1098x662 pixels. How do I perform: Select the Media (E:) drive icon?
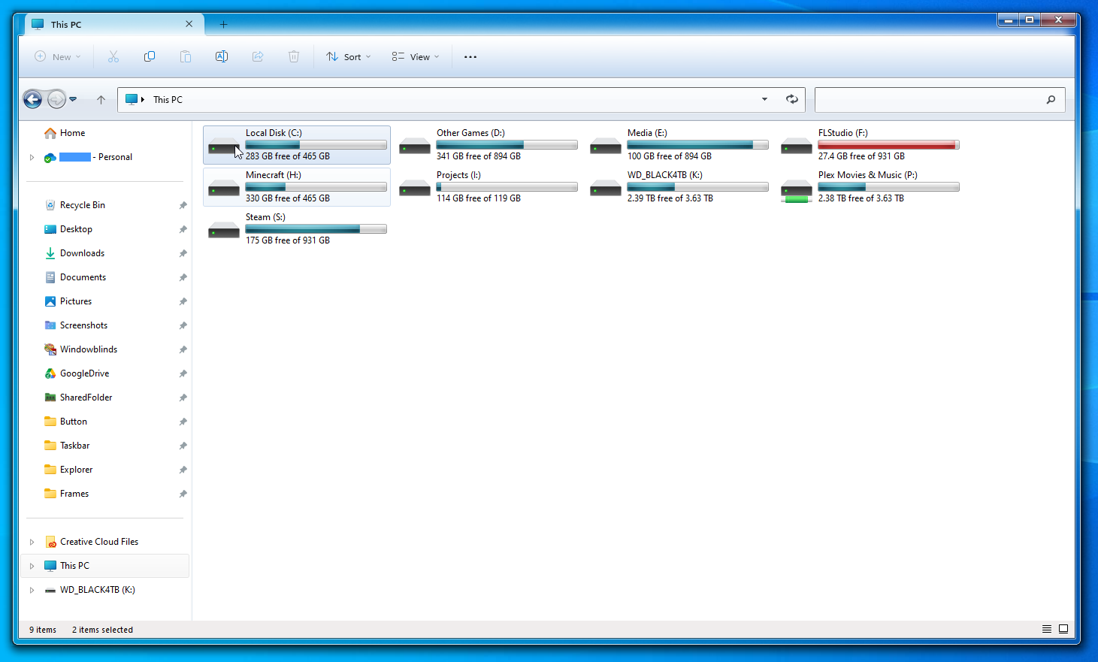pyautogui.click(x=606, y=147)
